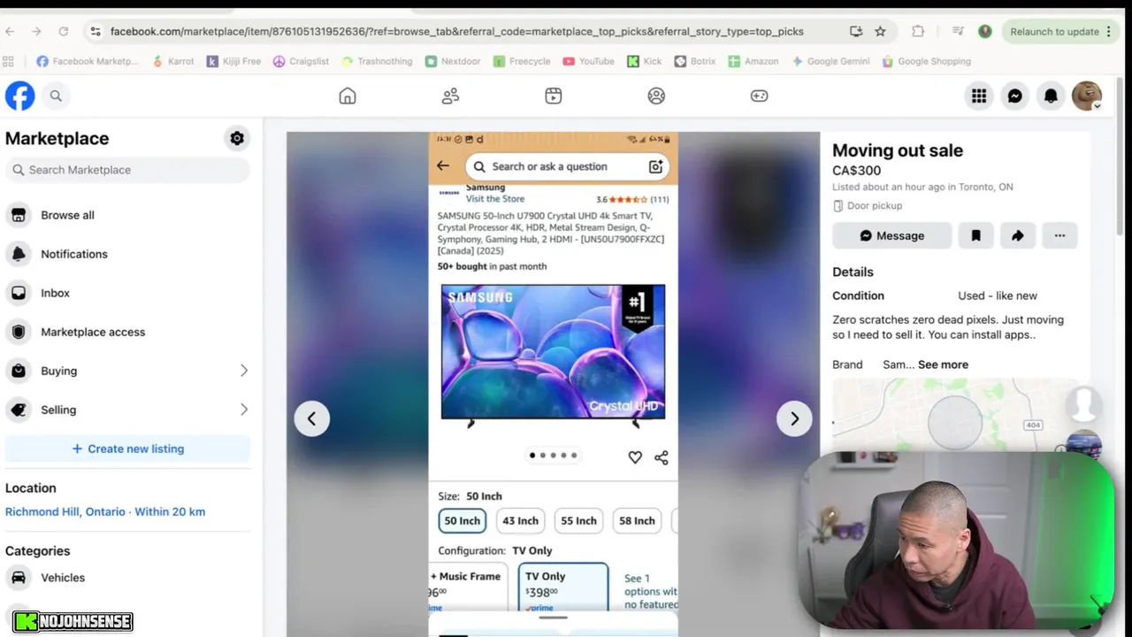The image size is (1132, 637).
Task: Click Relaunch to update button
Action: (1061, 31)
